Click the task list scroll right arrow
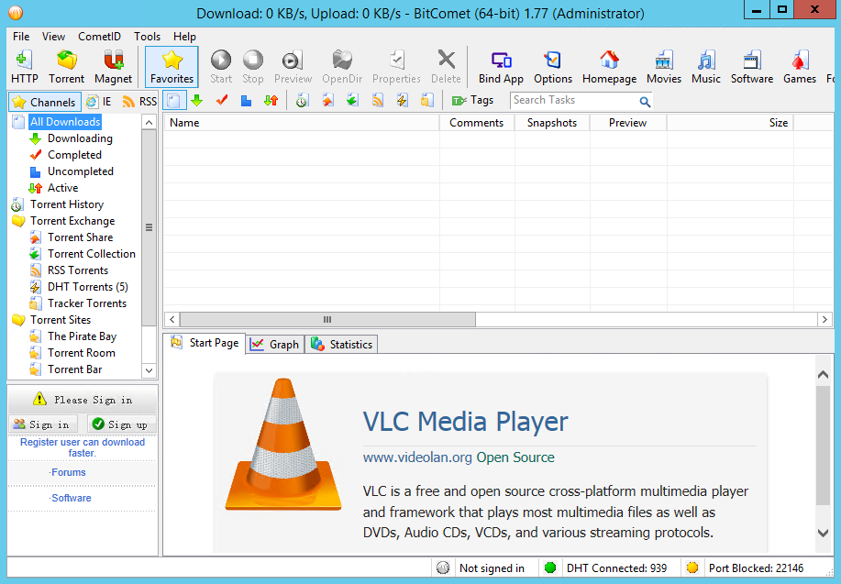 824,320
